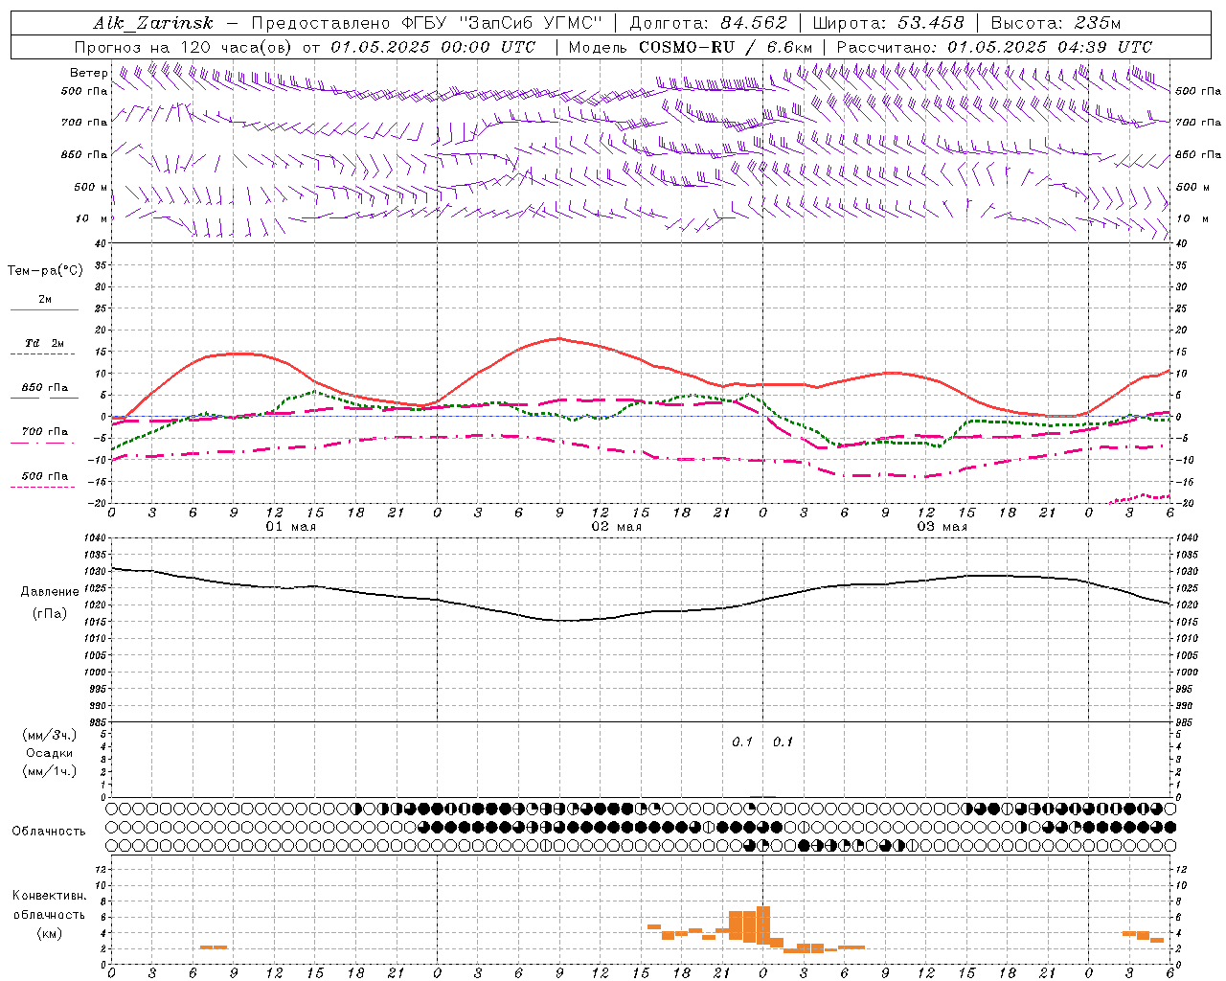Click the '02 мая' date label
The height and width of the screenshot is (981, 1226).
point(617,527)
